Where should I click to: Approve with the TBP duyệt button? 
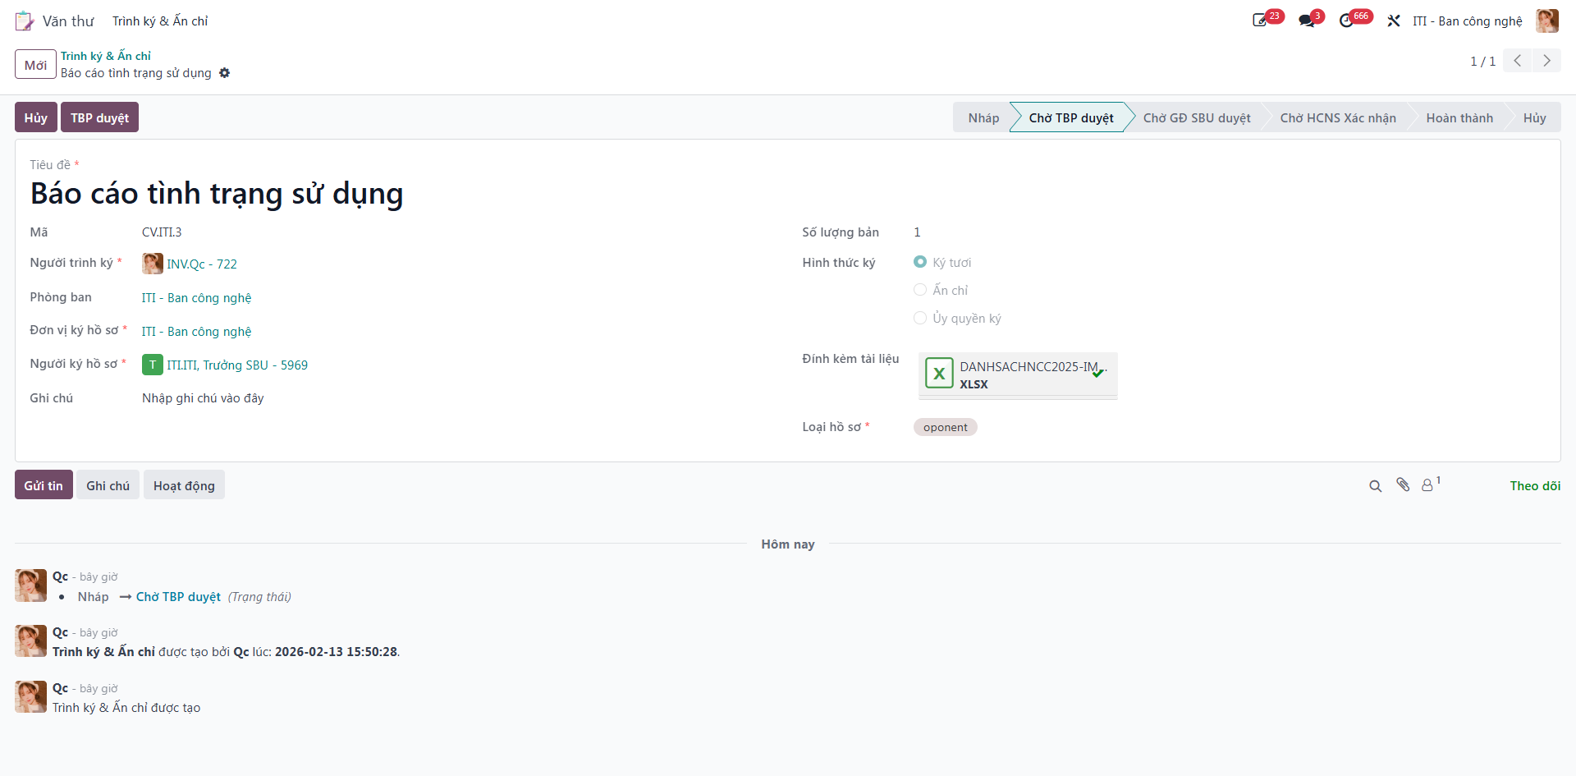tap(99, 117)
